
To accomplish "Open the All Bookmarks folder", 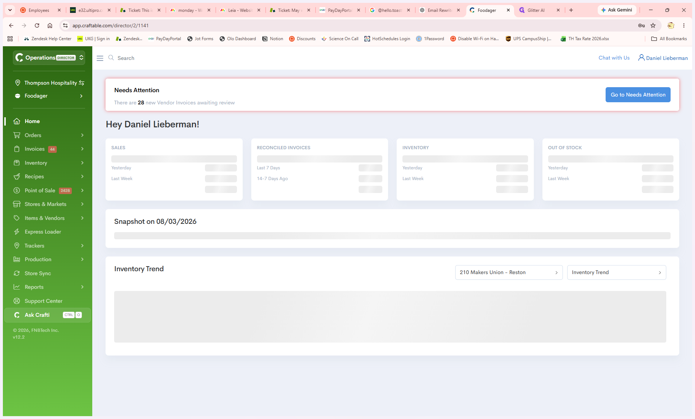I will pyautogui.click(x=669, y=39).
